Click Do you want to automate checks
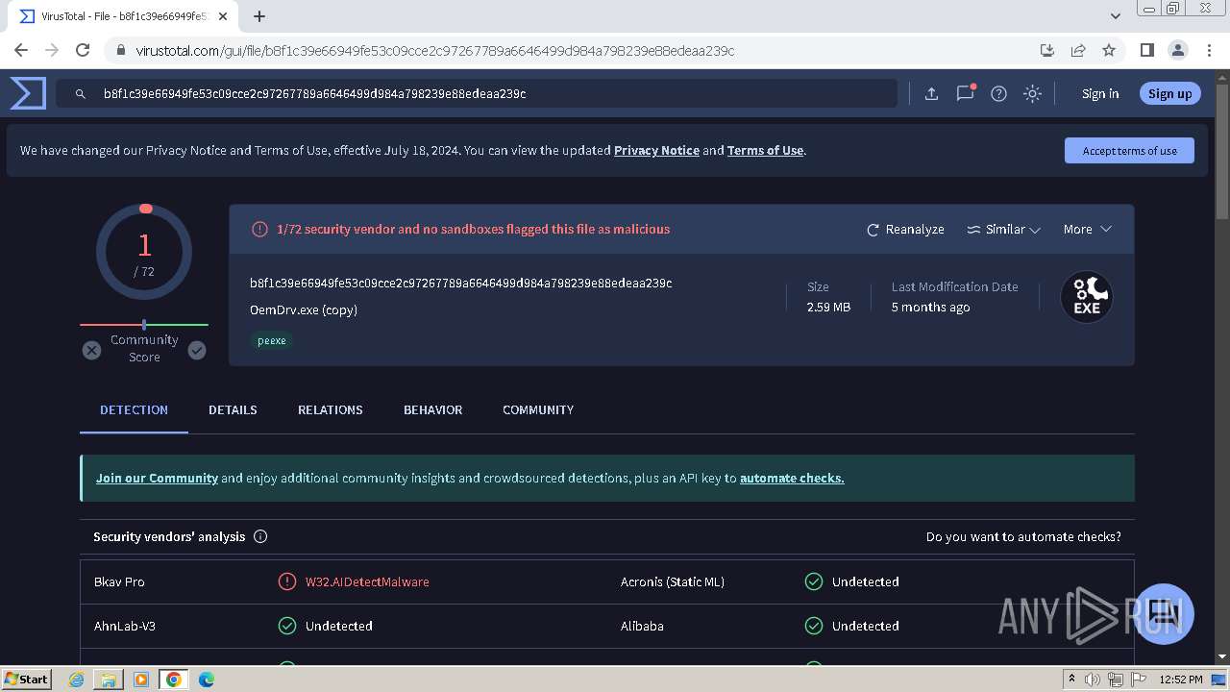This screenshot has height=692, width=1230. 1023,537
